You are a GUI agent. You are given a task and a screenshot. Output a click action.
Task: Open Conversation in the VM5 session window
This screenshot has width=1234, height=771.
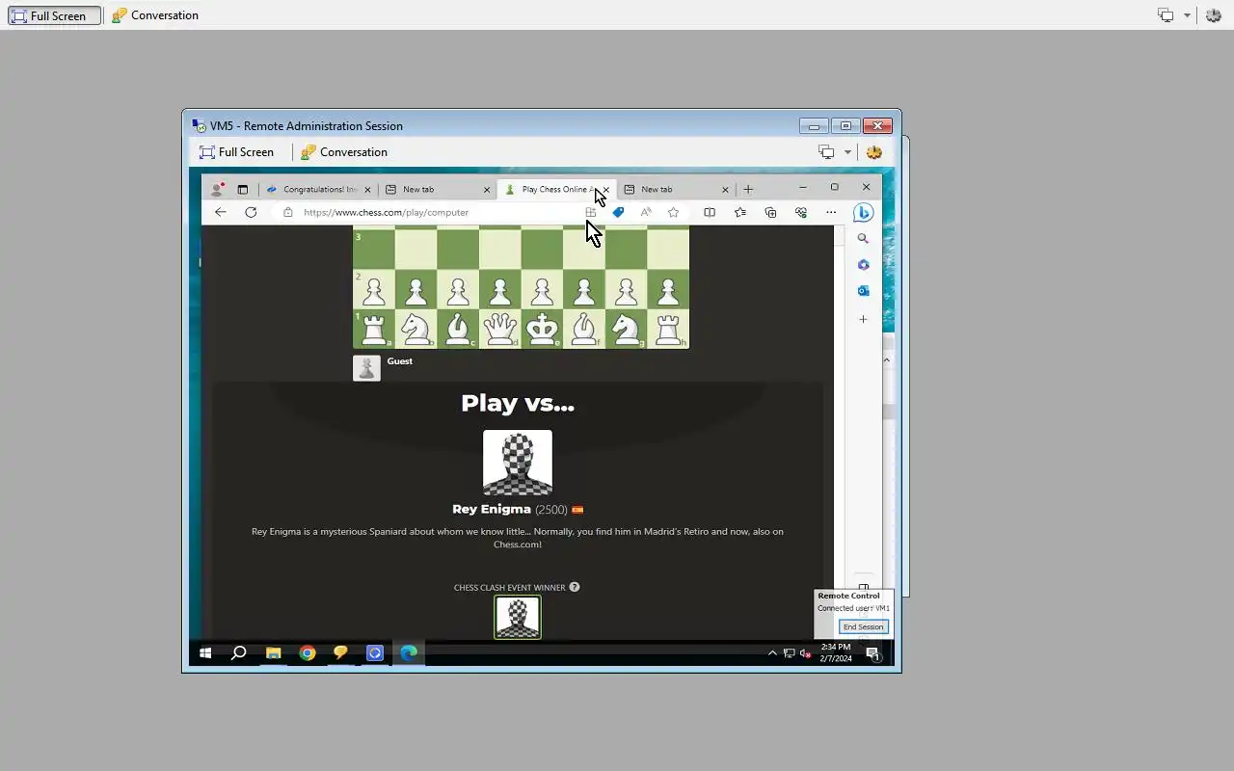[344, 152]
